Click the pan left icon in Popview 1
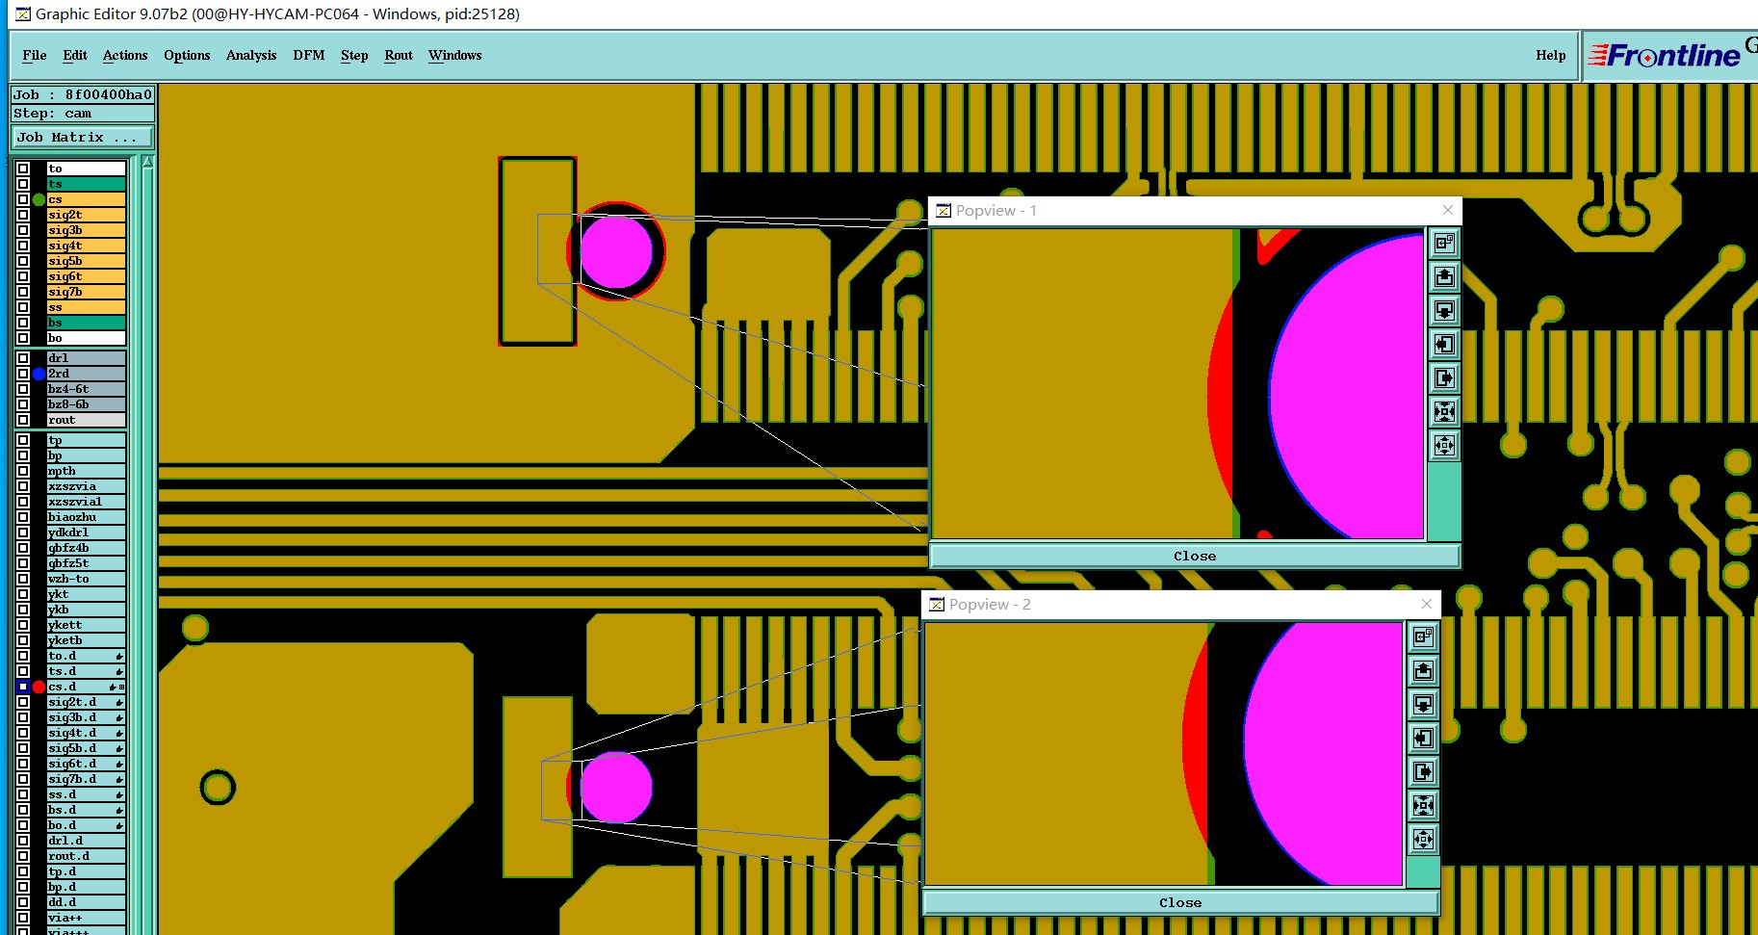The width and height of the screenshot is (1758, 935). point(1444,345)
